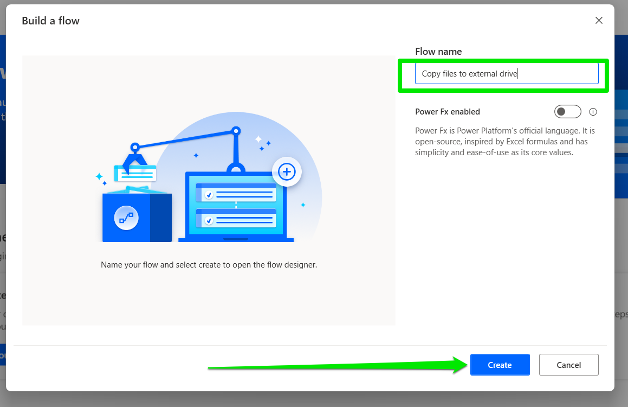This screenshot has height=407, width=628.
Task: Click the large sparkle left of the blue box
Action: click(x=99, y=176)
